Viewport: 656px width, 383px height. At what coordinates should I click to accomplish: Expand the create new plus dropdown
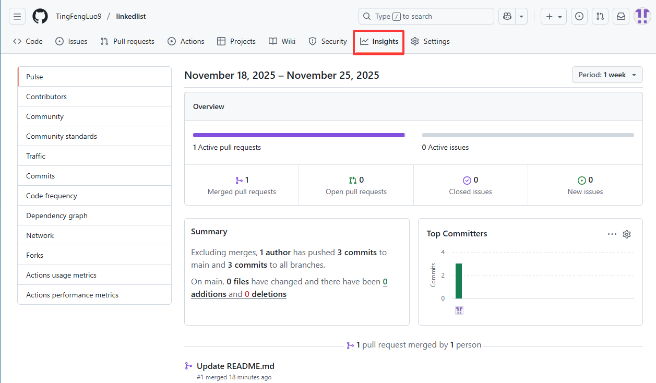(x=554, y=16)
